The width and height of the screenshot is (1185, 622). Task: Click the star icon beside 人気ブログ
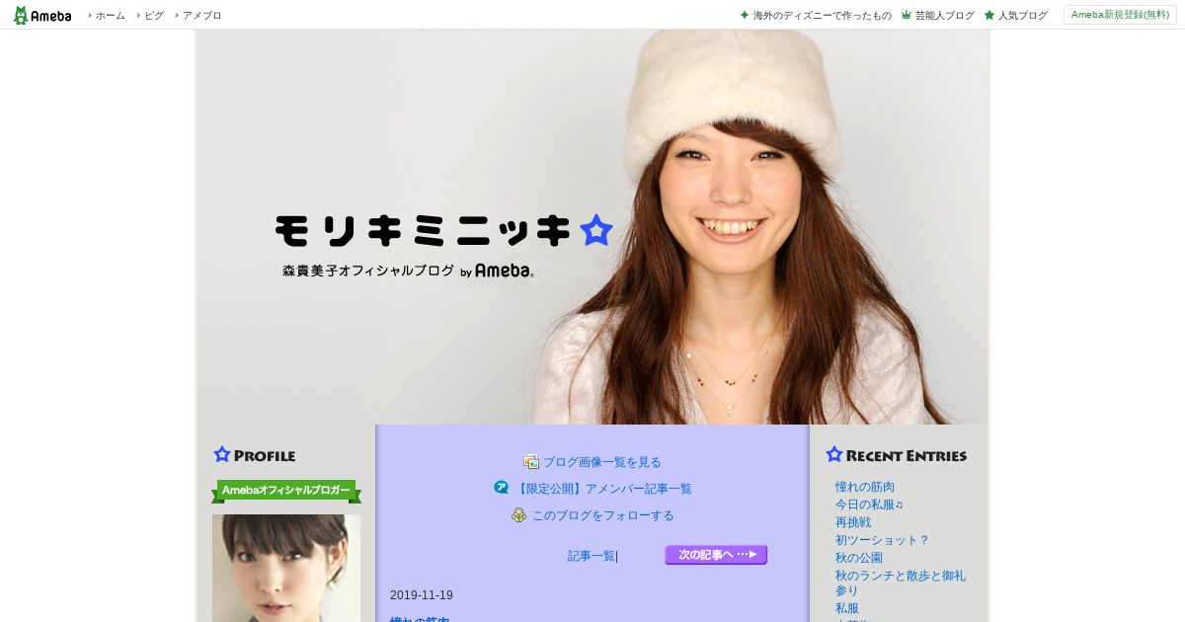point(989,15)
